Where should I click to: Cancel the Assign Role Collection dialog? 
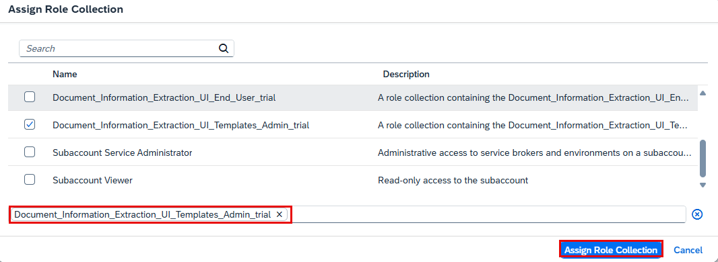point(688,250)
